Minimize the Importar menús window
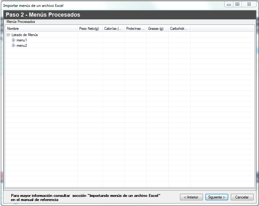The image size is (259, 206). tap(229, 4)
